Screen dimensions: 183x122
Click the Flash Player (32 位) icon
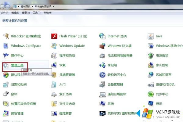pos(54,36)
